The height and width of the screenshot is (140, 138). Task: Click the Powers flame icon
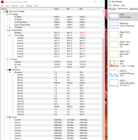[x=10, y=59]
